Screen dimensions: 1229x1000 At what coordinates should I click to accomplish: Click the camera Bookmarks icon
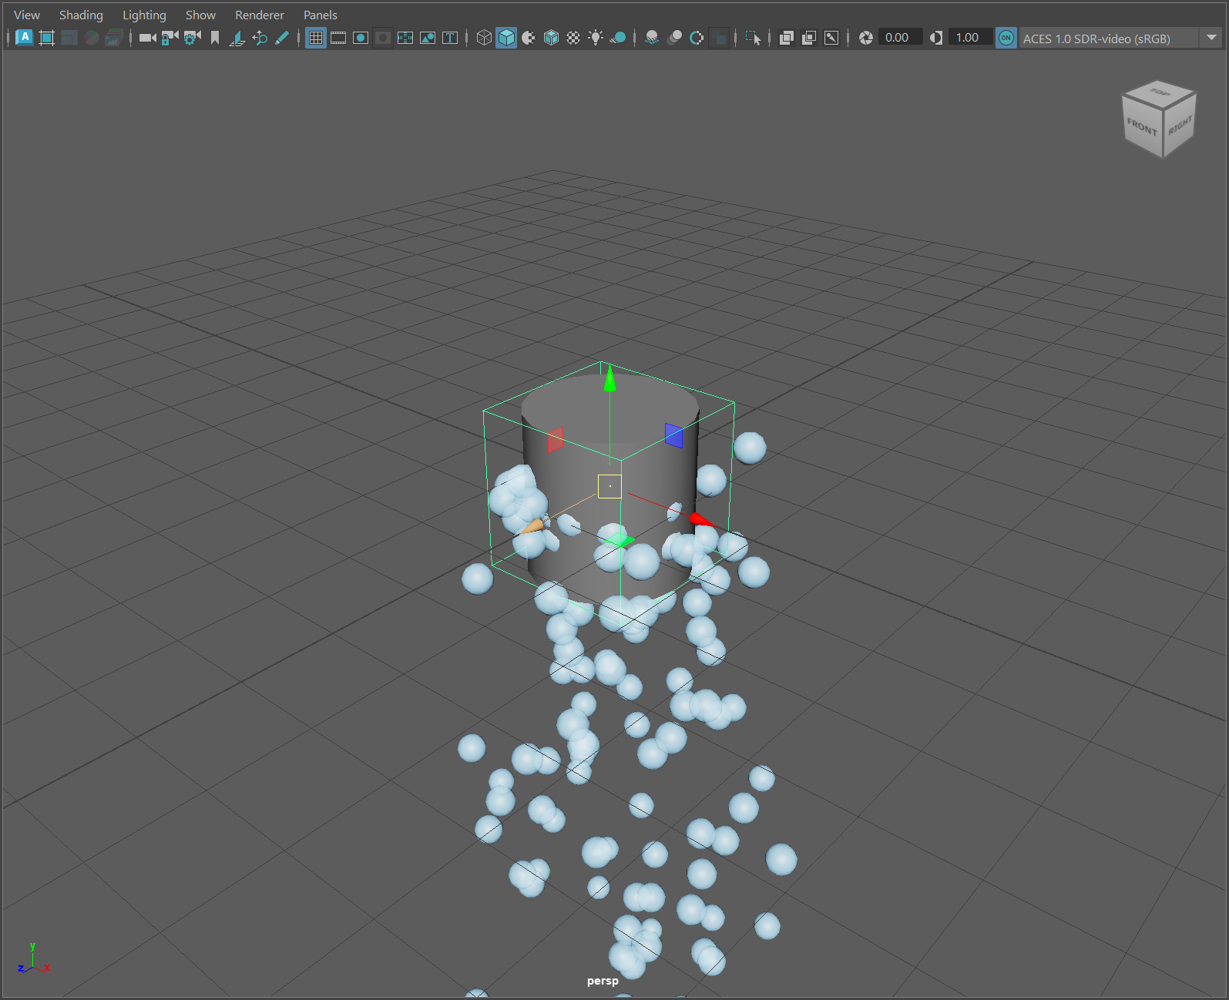tap(215, 38)
